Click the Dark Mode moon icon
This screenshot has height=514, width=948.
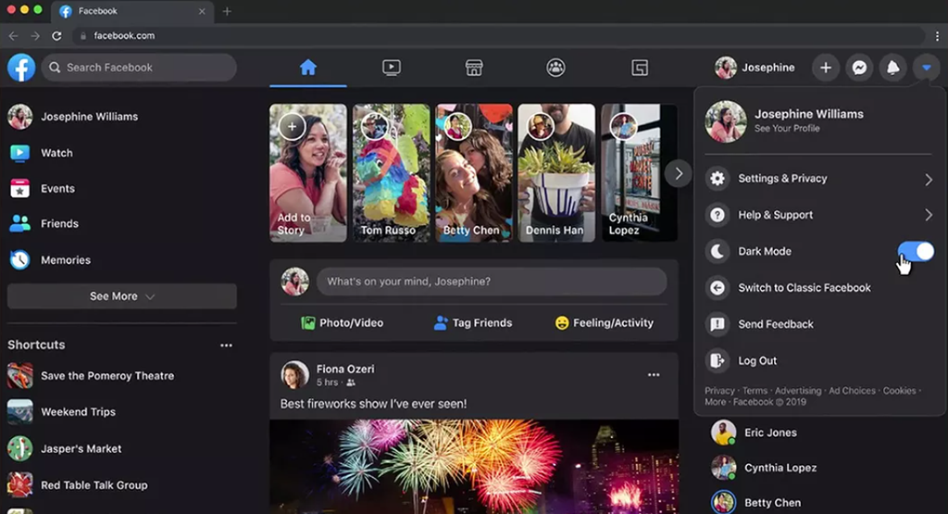coord(717,252)
